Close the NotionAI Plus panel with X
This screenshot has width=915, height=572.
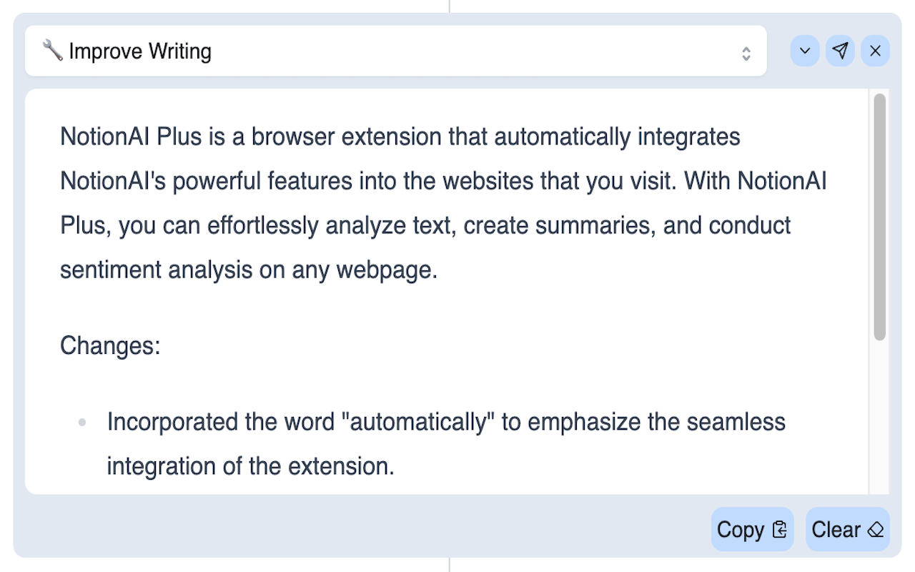click(x=875, y=51)
